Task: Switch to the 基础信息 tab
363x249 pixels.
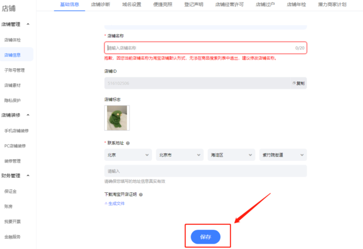Action: pos(70,5)
